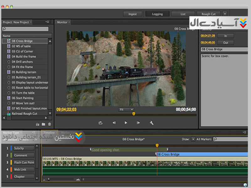Image resolution: width=251 pixels, height=188 pixels.
Task: Set the In point with In button
Action: click(x=226, y=36)
